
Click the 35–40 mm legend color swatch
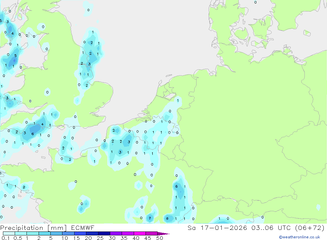click(x=128, y=233)
